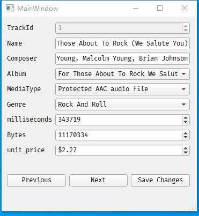199x216 pixels.
Task: Click the milliseconds value field
Action: coord(119,120)
